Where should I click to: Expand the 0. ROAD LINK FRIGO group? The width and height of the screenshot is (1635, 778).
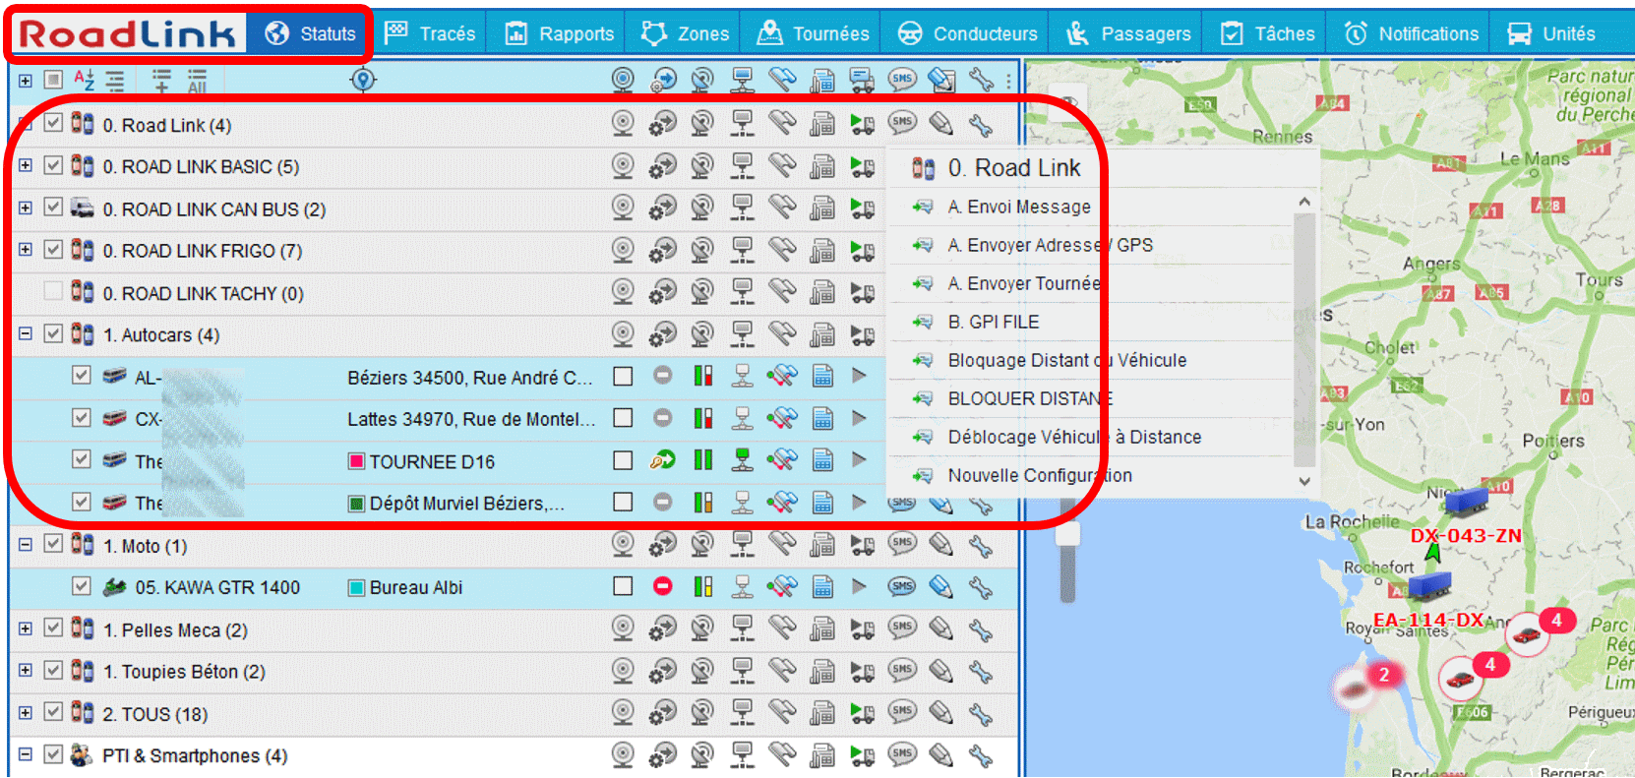click(x=26, y=250)
